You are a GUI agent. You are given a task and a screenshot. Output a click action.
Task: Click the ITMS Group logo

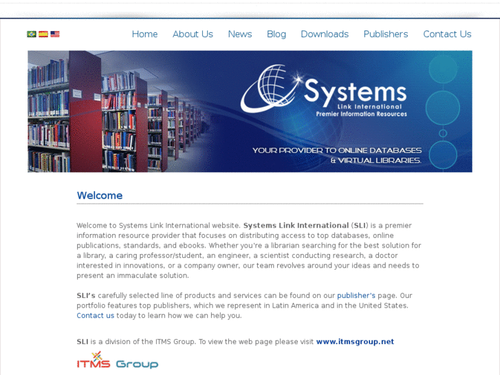click(118, 360)
